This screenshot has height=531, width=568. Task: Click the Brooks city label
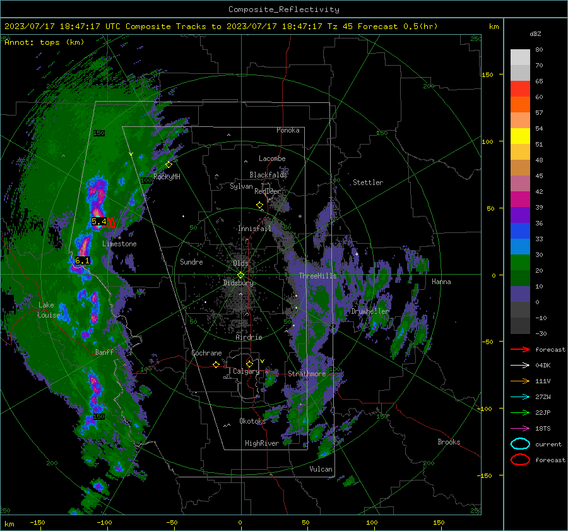click(449, 442)
